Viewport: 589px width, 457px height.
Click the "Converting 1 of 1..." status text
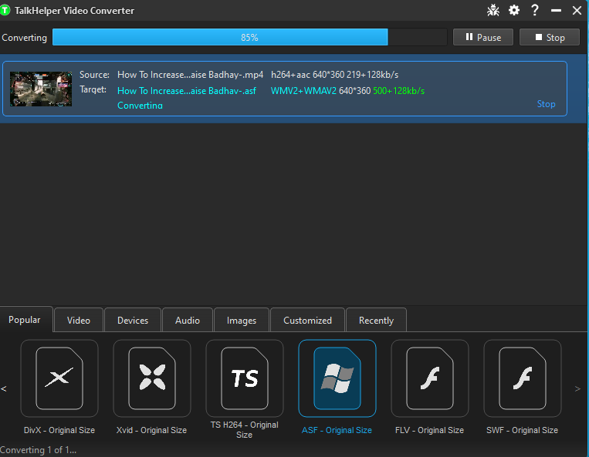(x=39, y=450)
